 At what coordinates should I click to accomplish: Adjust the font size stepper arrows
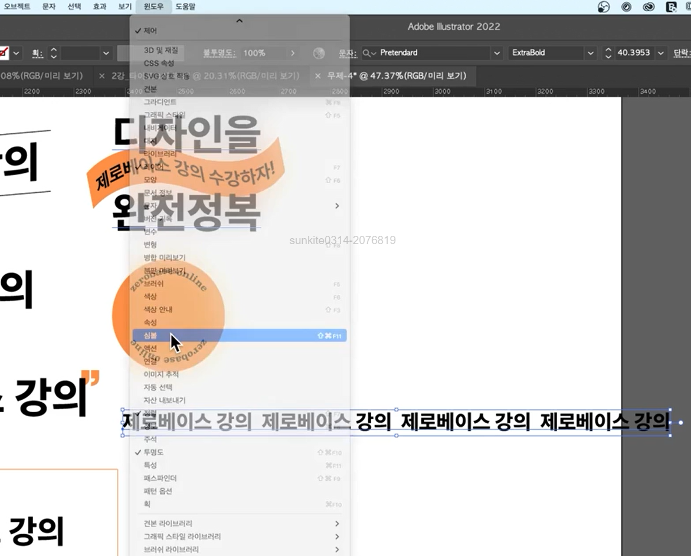[x=608, y=53]
